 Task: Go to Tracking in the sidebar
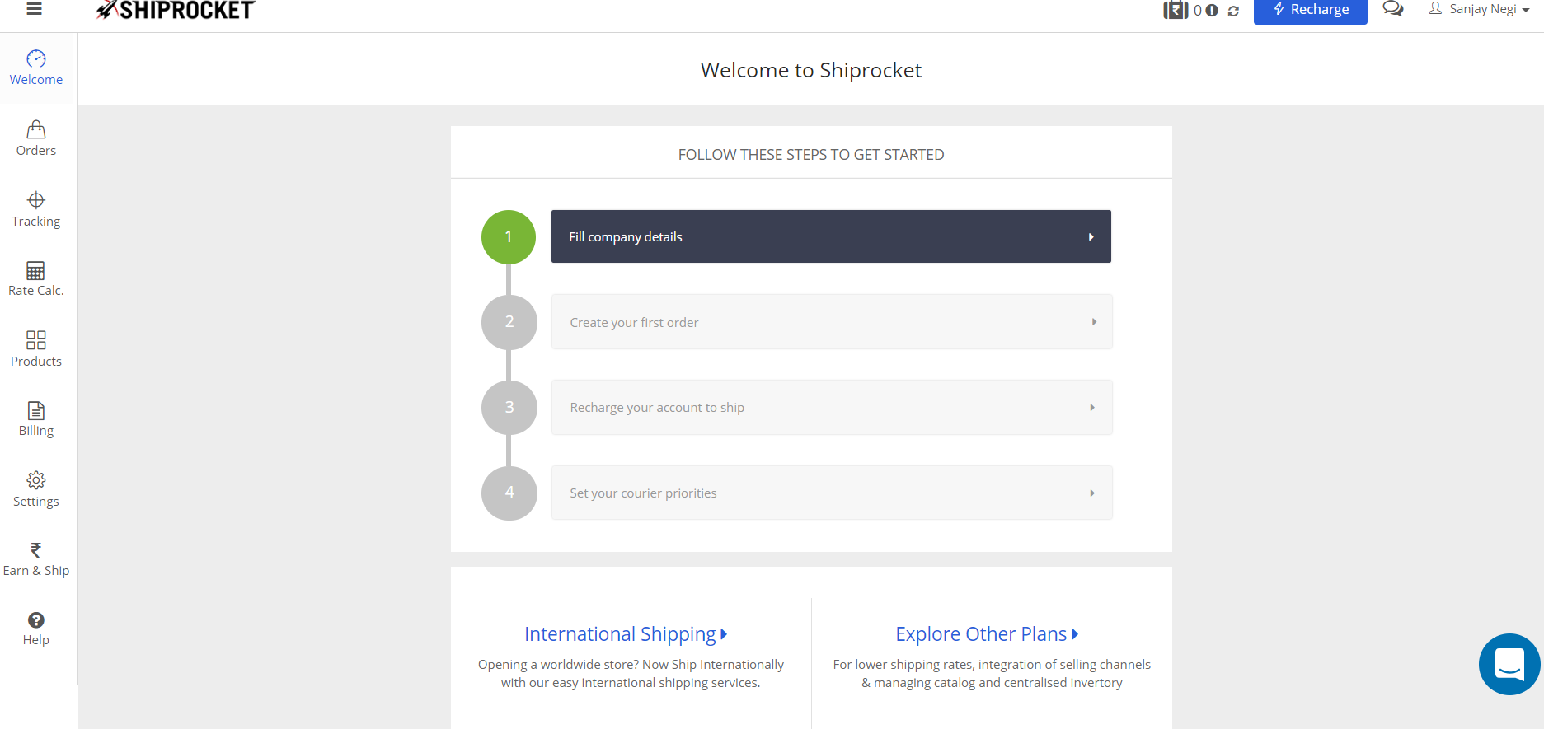(36, 209)
